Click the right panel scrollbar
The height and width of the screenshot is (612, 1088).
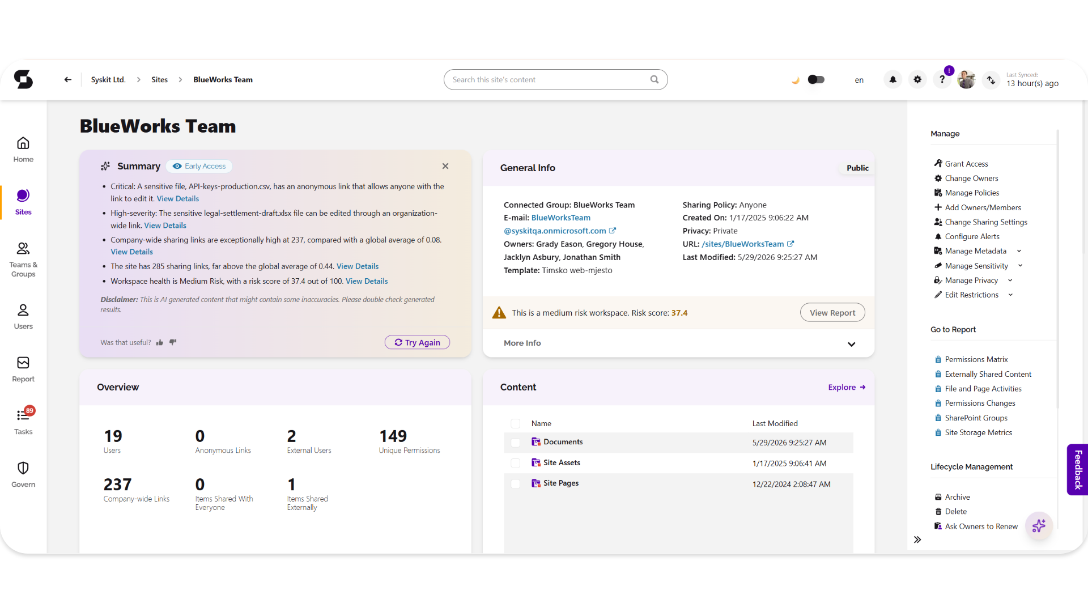(1057, 269)
